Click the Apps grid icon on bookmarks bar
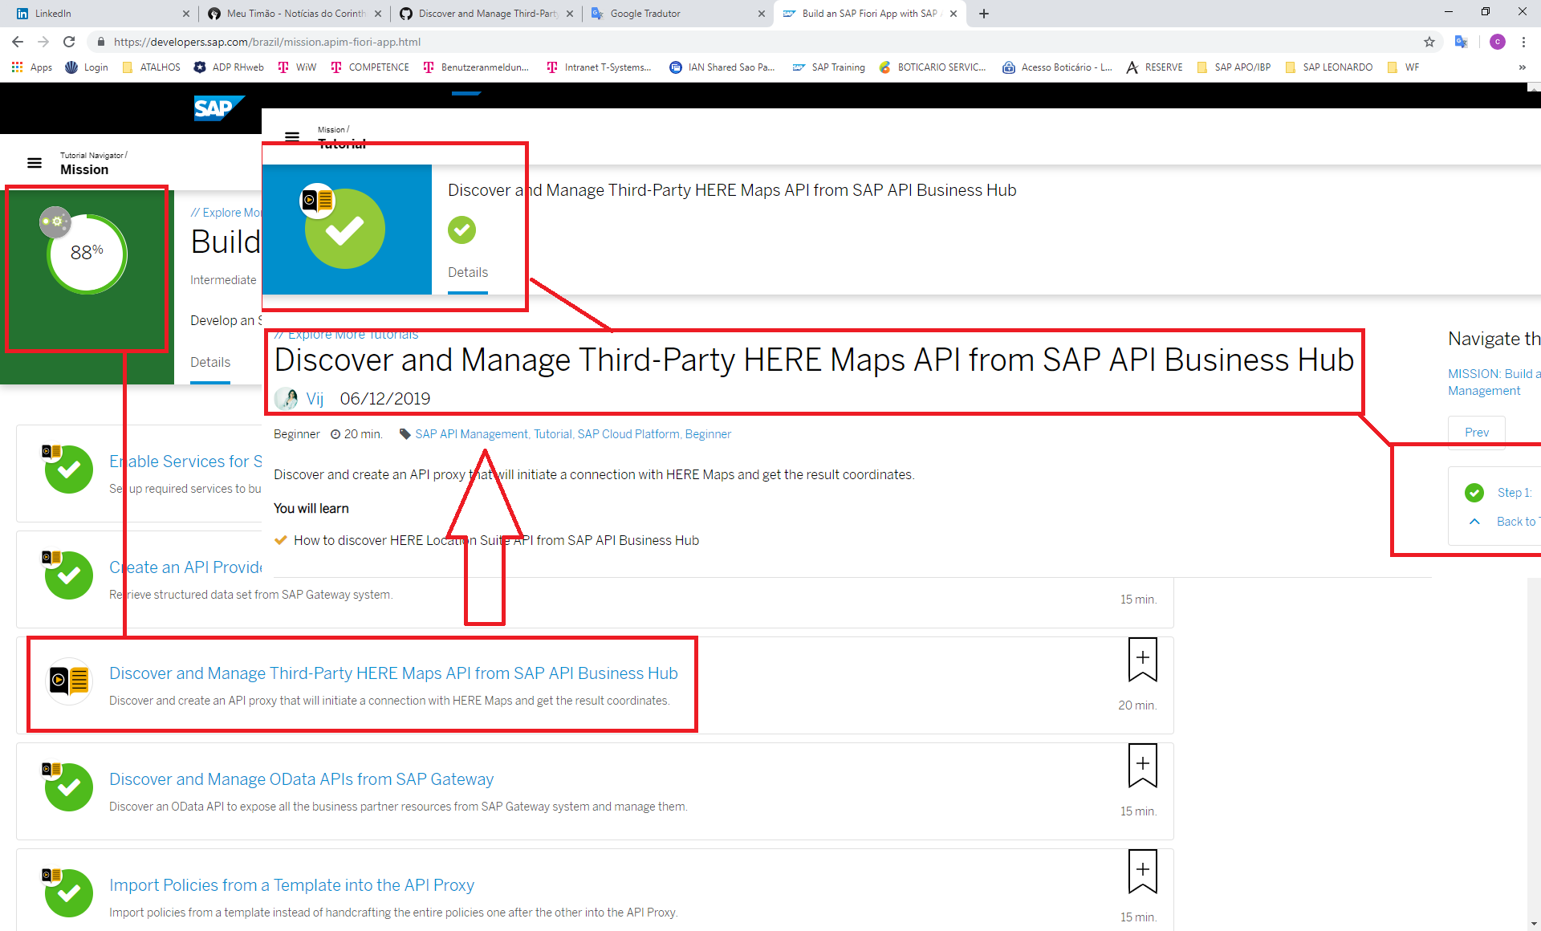Screen dimensions: 1541x931 [17, 67]
